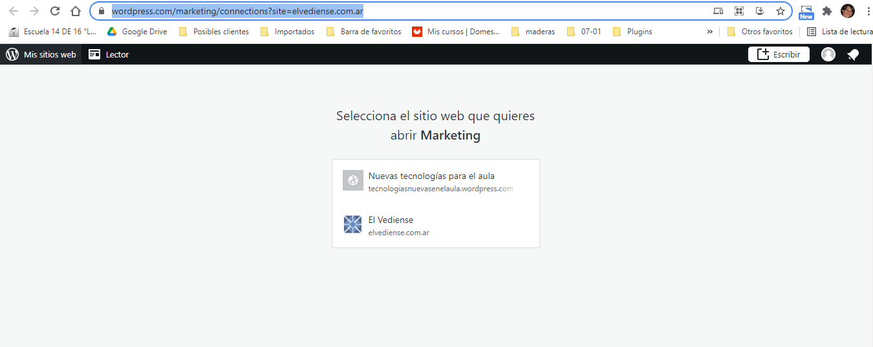Open the Lector menu item
This screenshot has height=347, width=873.
109,54
